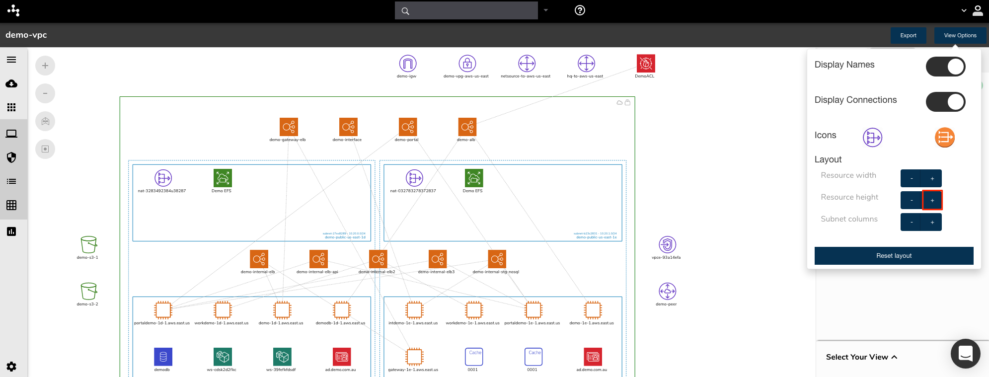Select the ws-cdsk2d2fkc workspace icon
The height and width of the screenshot is (377, 989).
pyautogui.click(x=223, y=357)
